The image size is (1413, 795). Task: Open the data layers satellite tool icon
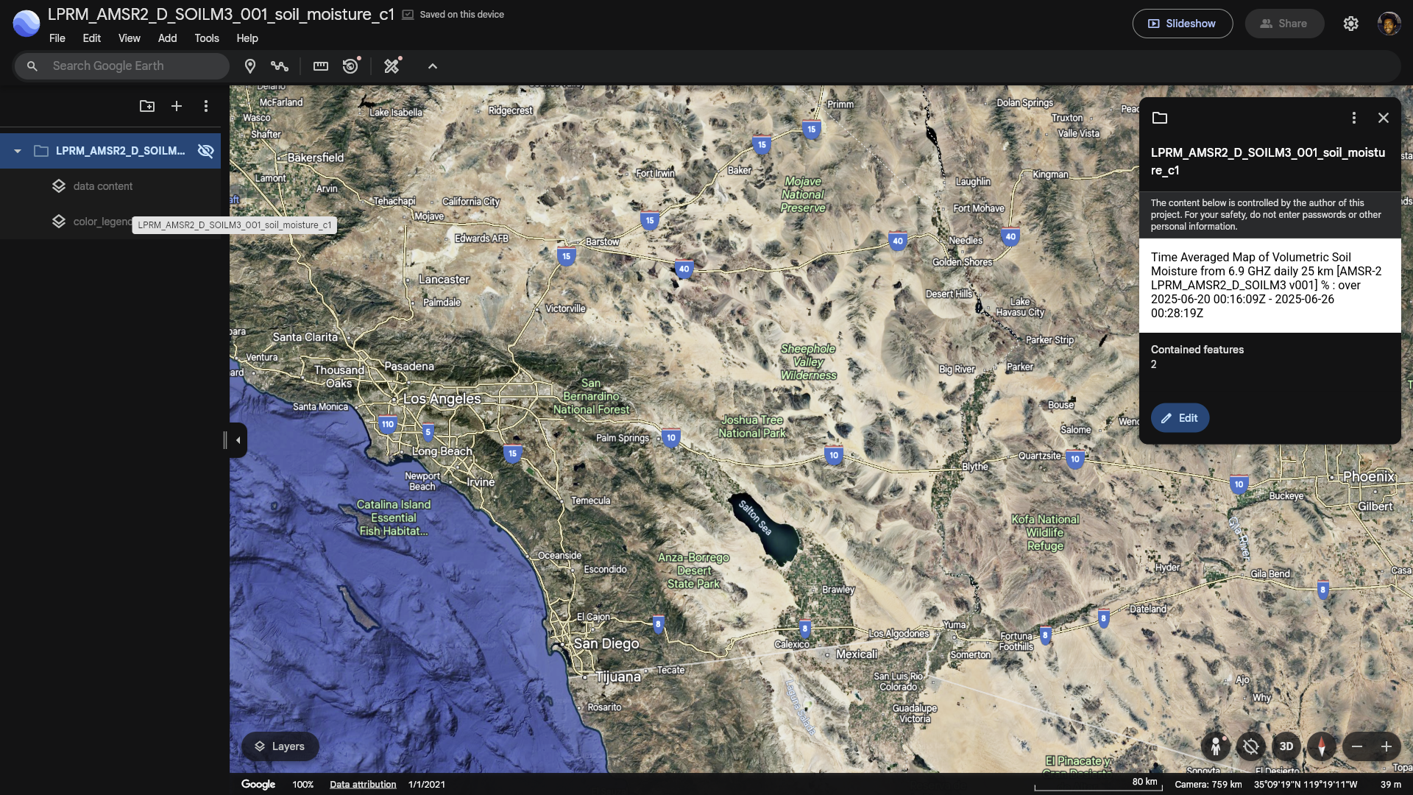coord(392,66)
